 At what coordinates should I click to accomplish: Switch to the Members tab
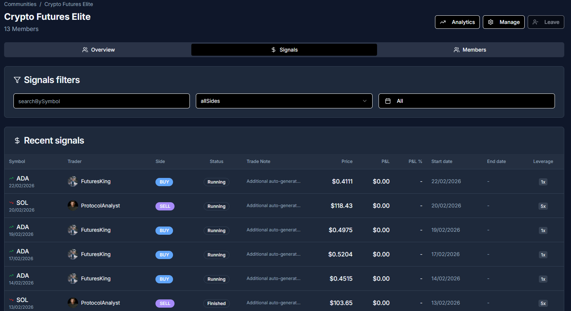(470, 49)
